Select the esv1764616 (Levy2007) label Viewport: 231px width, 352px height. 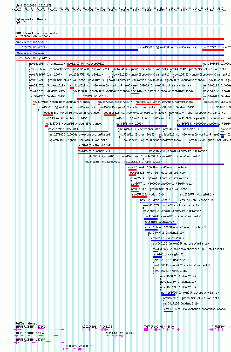click(x=45, y=75)
